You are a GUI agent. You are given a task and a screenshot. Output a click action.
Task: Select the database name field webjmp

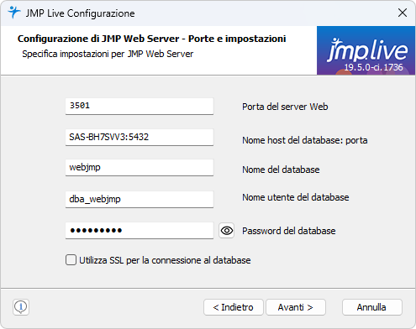point(140,168)
